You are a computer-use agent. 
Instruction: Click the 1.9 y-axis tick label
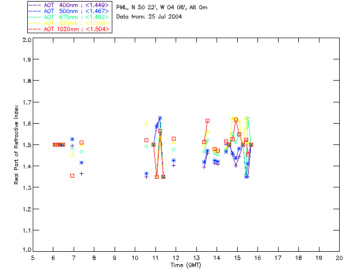point(27,59)
